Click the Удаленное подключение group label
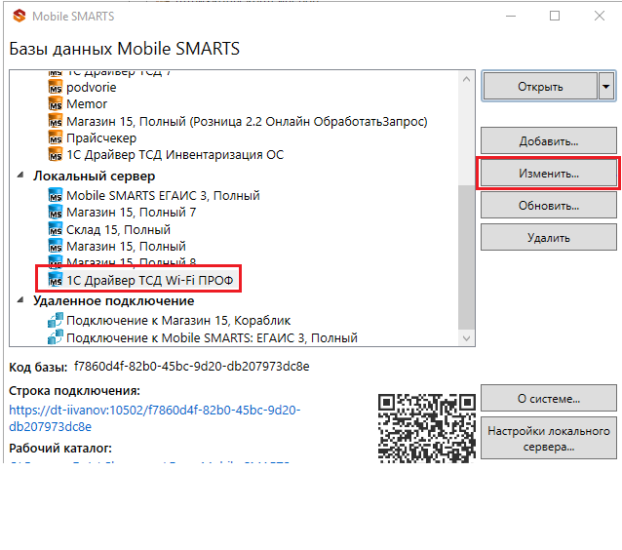 (x=114, y=300)
